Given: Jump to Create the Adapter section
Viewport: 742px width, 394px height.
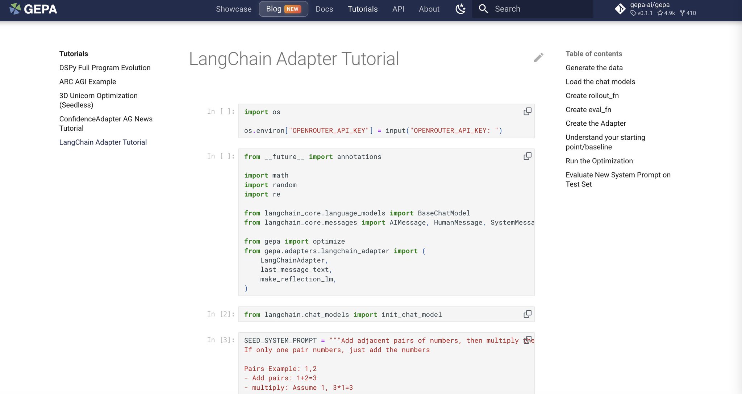Looking at the screenshot, I should pyautogui.click(x=596, y=123).
